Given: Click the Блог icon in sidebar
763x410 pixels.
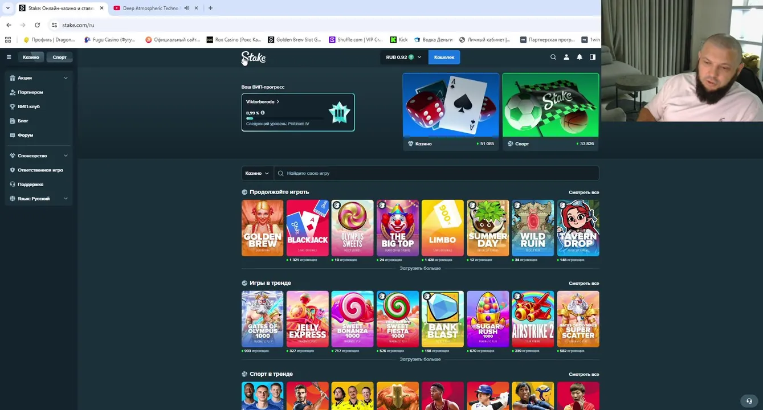Looking at the screenshot, I should coord(13,120).
